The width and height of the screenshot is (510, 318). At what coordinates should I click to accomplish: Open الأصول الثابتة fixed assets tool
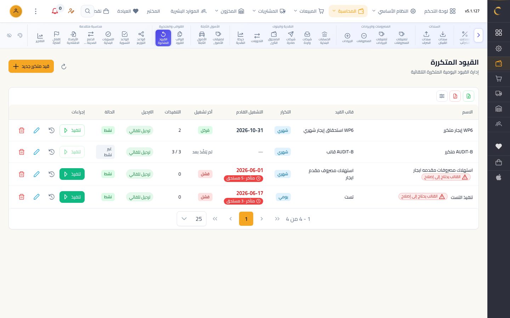[202, 38]
